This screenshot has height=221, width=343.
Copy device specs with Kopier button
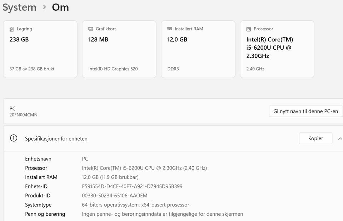[x=315, y=138]
